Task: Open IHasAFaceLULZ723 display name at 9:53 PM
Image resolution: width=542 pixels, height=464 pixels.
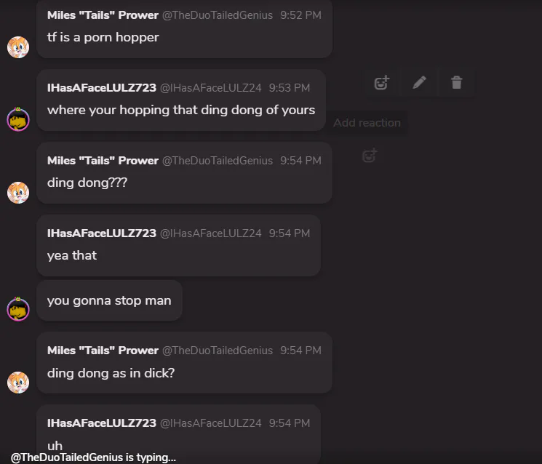Action: pos(102,88)
